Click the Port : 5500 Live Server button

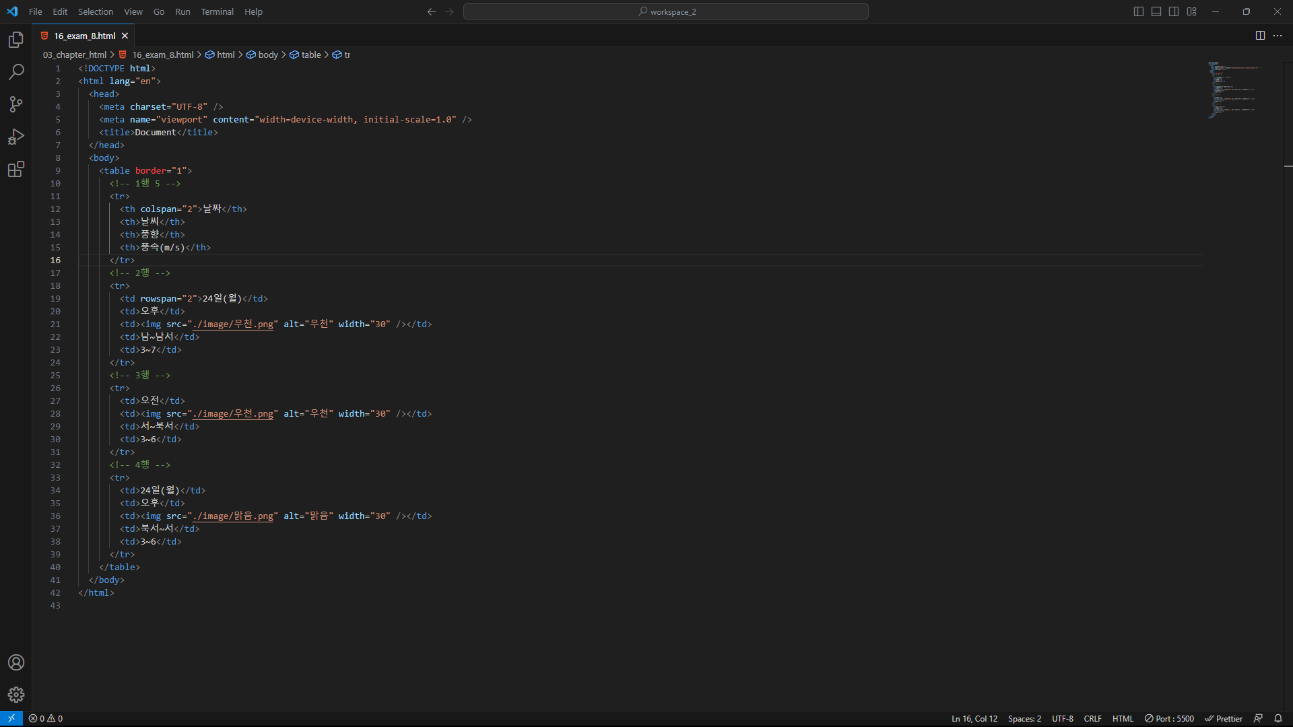(x=1170, y=718)
